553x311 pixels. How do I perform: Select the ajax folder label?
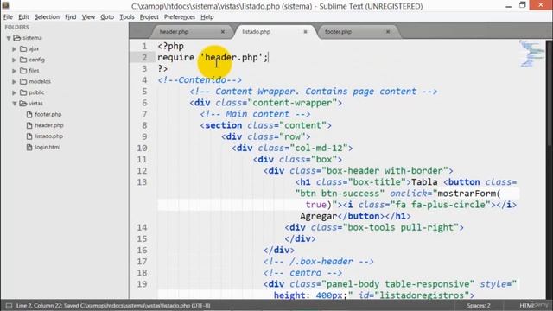[x=34, y=49]
